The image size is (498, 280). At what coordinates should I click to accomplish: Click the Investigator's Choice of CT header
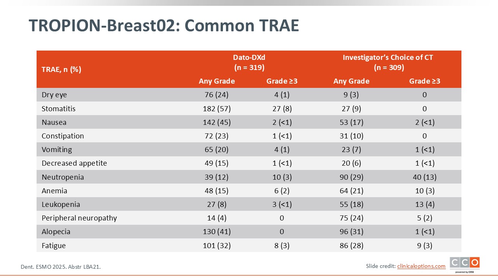388,62
